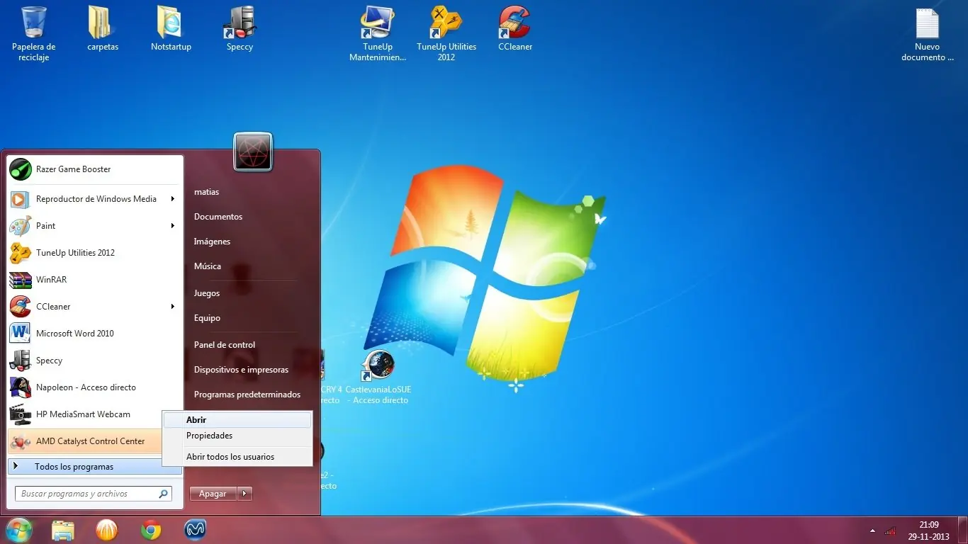Open Equipo from the Start menu
The width and height of the screenshot is (968, 544).
(207, 318)
